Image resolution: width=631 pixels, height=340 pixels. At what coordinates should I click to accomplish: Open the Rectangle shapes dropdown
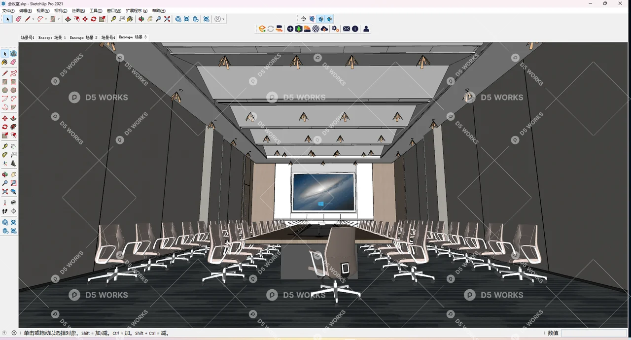coord(59,19)
